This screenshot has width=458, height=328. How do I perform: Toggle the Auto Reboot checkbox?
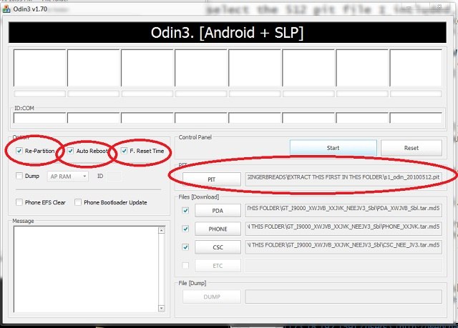pos(70,151)
